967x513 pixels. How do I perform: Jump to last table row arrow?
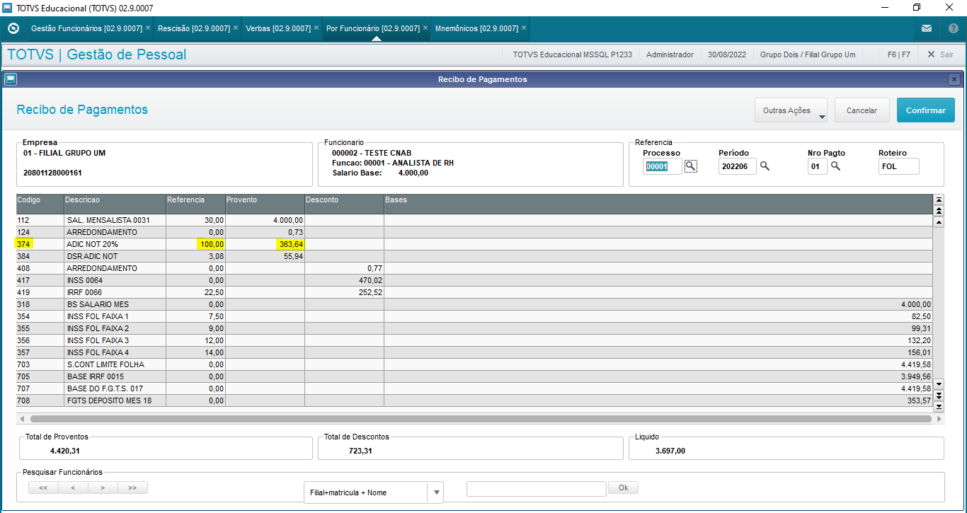coord(939,406)
